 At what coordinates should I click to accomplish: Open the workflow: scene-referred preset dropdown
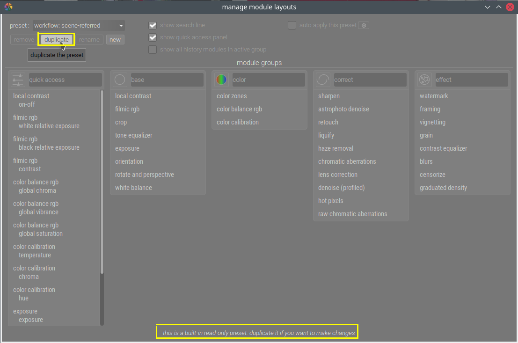pos(78,25)
